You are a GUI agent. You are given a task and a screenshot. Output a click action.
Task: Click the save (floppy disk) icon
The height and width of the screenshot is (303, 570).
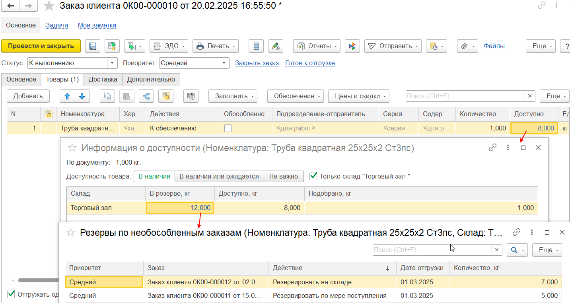click(93, 46)
